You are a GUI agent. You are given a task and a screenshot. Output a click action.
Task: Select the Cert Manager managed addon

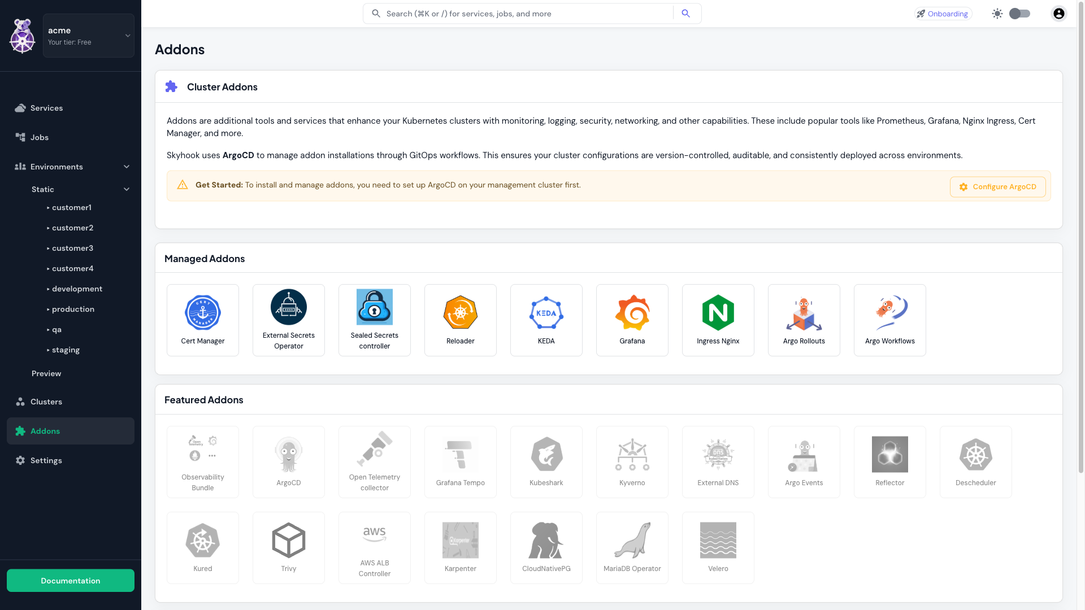pos(203,320)
